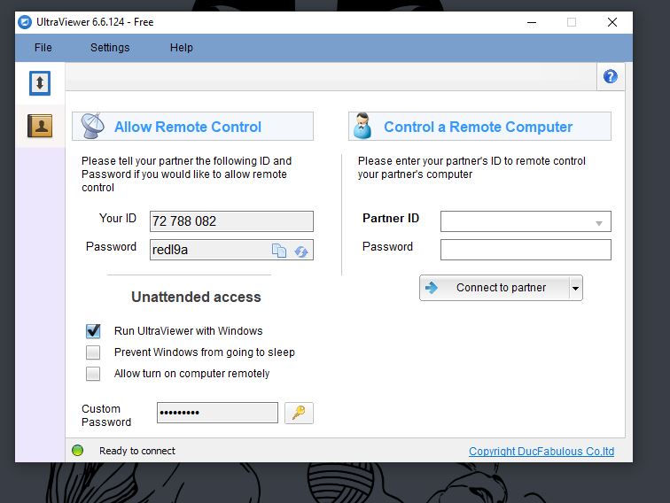
Task: Click the Connect to partner button
Action: 494,288
